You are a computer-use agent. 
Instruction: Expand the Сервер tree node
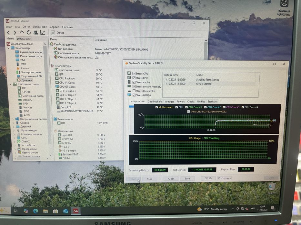13,123
